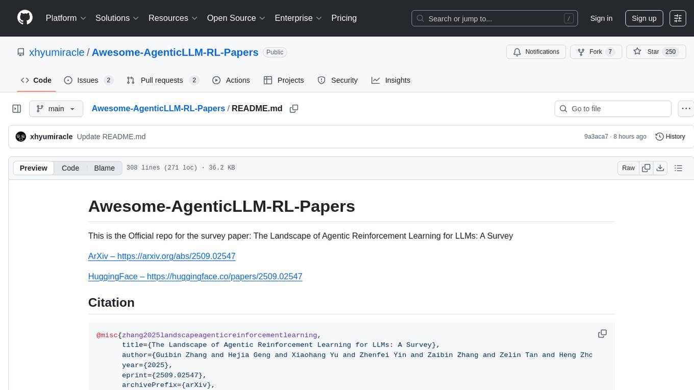
Task: Copy raw file contents
Action: [x=646, y=168]
